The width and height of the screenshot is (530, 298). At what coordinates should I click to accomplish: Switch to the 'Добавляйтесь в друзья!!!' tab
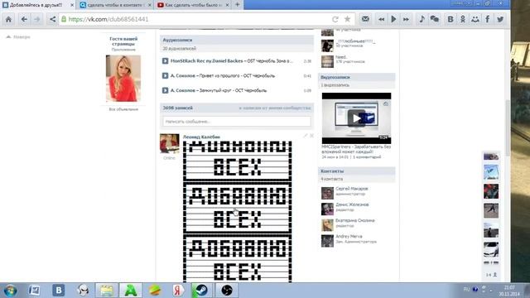36,5
